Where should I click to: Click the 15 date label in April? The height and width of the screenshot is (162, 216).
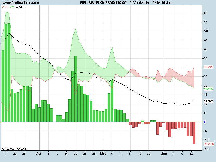pyautogui.click(x=66, y=154)
